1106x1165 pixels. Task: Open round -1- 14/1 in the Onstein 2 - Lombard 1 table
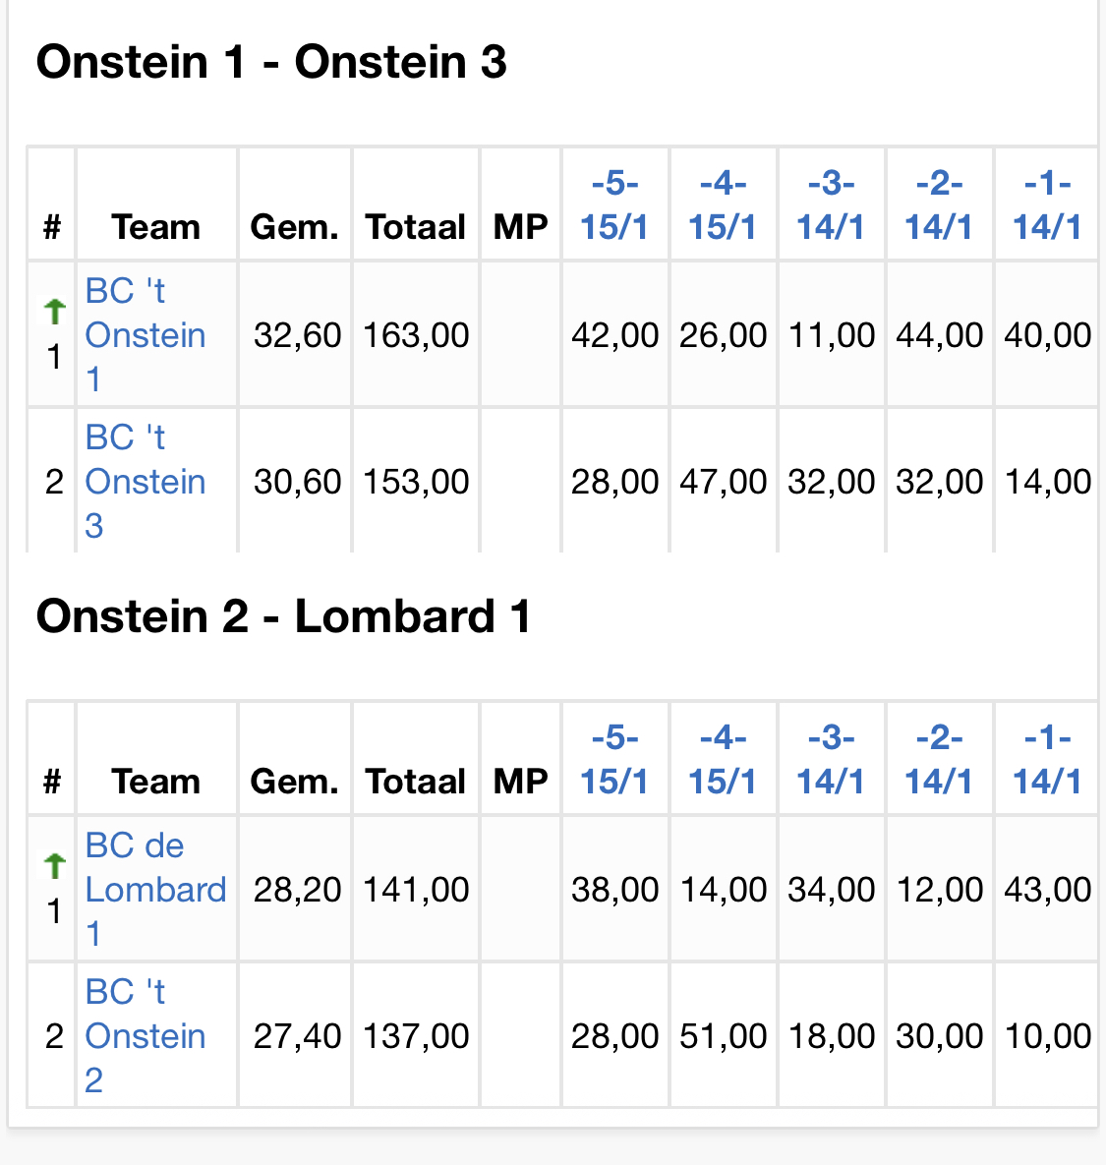1047,760
